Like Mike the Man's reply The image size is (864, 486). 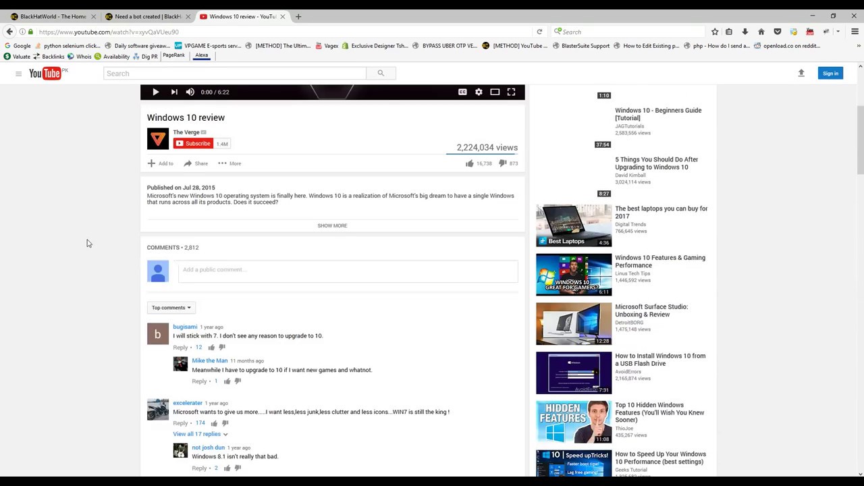tap(227, 381)
